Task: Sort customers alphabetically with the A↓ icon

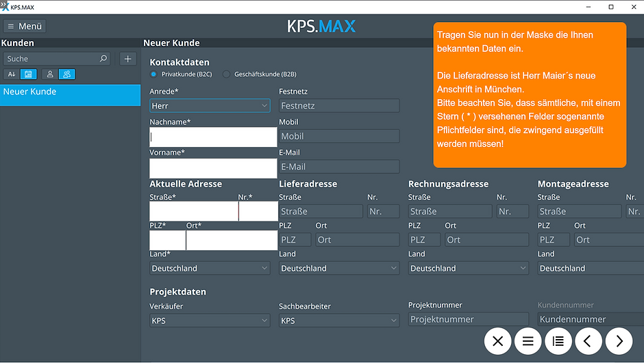Action: (12, 74)
